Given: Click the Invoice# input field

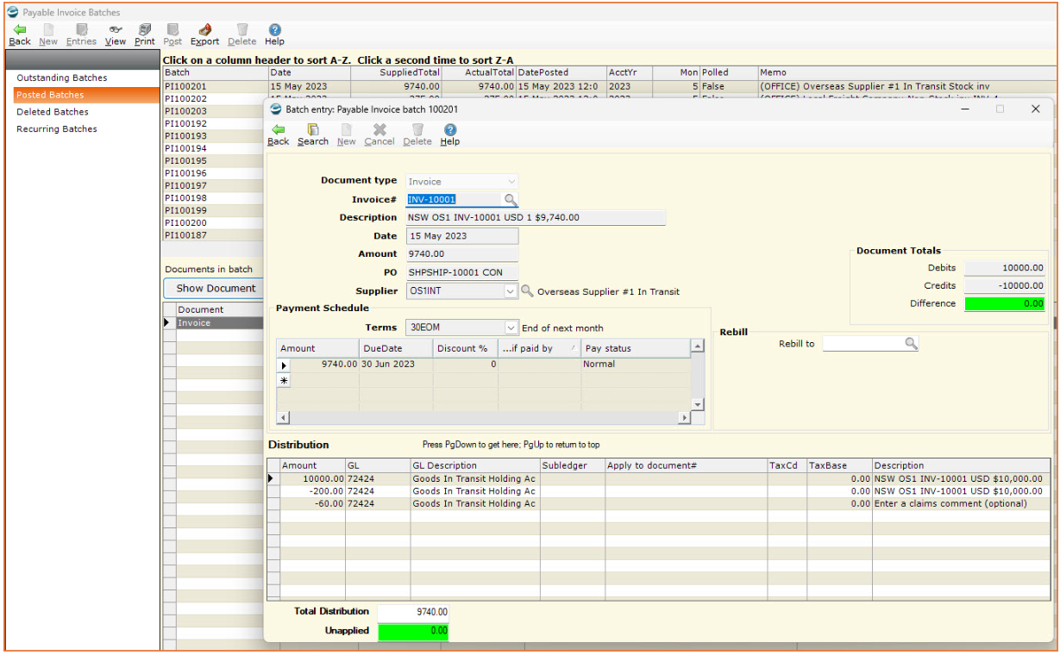Looking at the screenshot, I should pos(454,200).
